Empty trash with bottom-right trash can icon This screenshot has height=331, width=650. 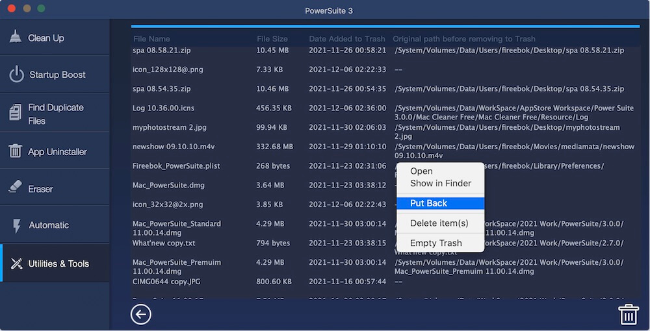[x=629, y=314]
